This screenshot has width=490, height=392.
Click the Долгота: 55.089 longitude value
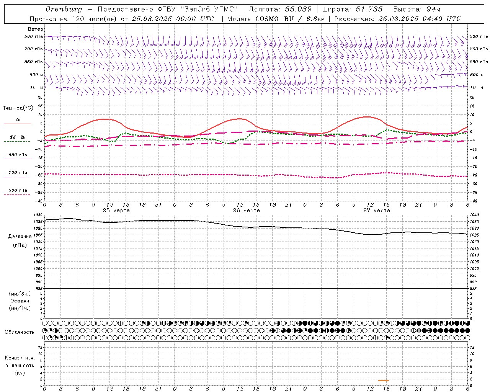click(x=280, y=9)
